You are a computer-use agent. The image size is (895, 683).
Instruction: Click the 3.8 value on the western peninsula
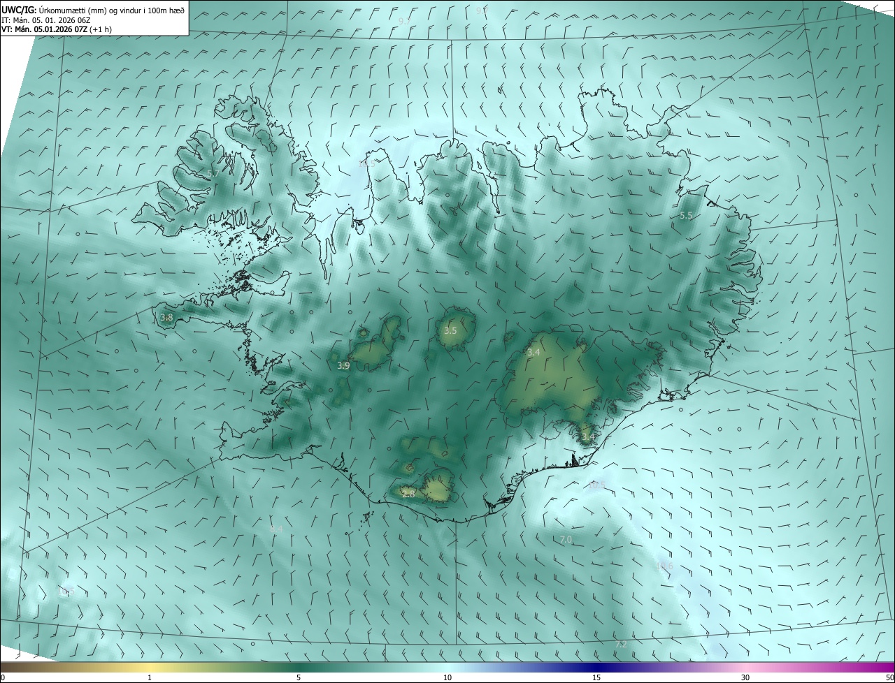[x=166, y=317]
